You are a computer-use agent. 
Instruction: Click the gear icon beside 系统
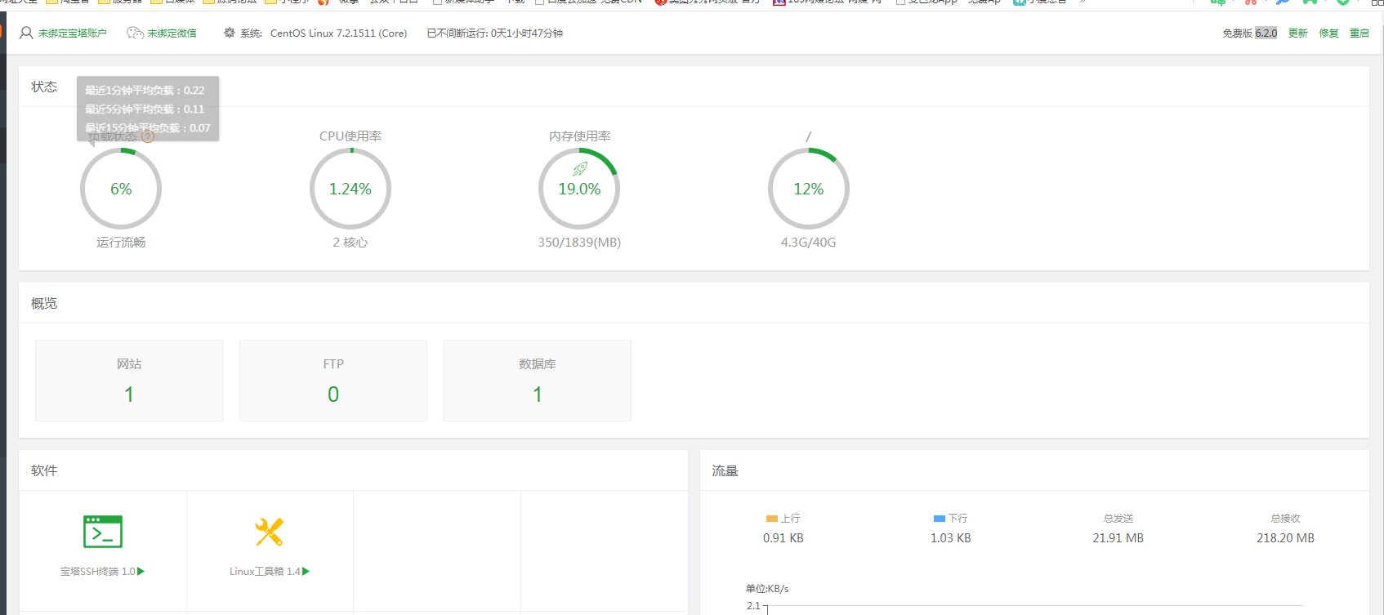click(230, 33)
